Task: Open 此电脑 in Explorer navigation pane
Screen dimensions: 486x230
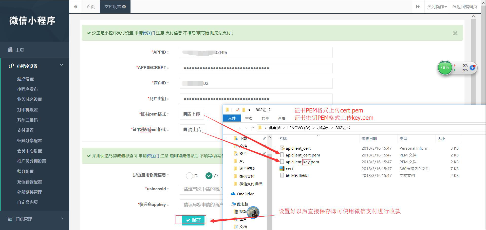Action: click(x=240, y=204)
